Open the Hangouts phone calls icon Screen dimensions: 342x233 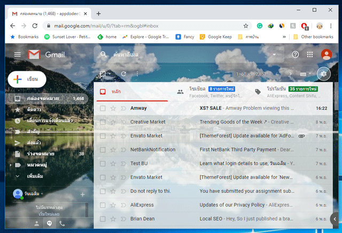point(62,223)
